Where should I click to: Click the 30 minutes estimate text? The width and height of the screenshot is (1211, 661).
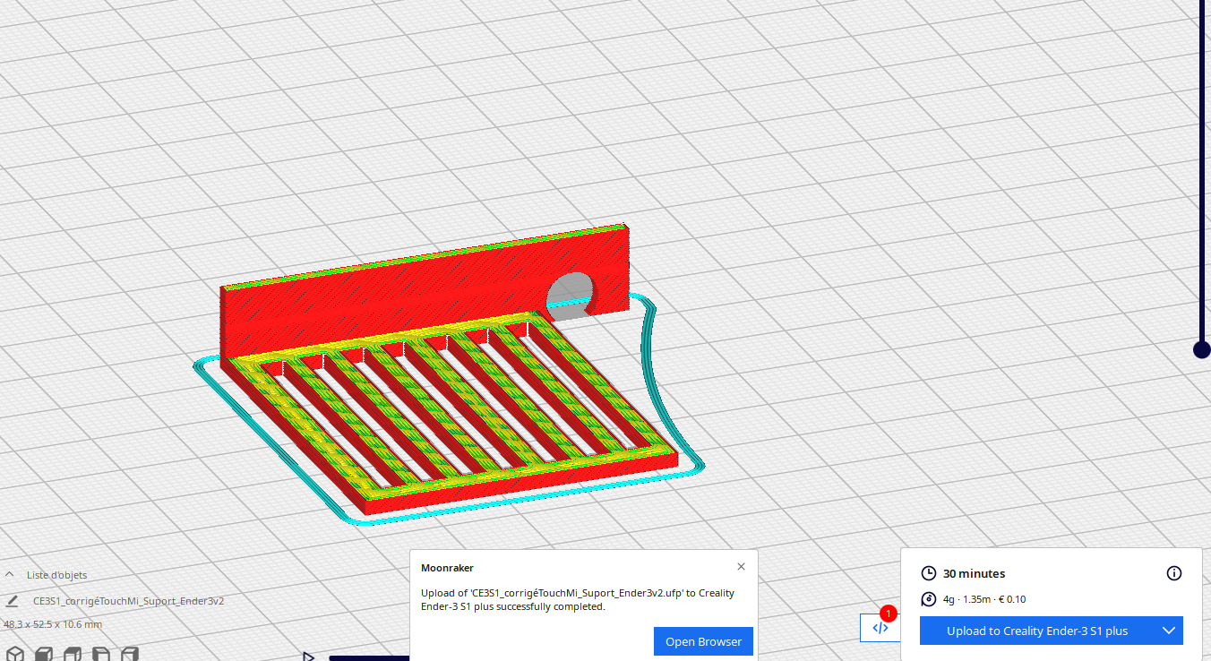pos(974,573)
